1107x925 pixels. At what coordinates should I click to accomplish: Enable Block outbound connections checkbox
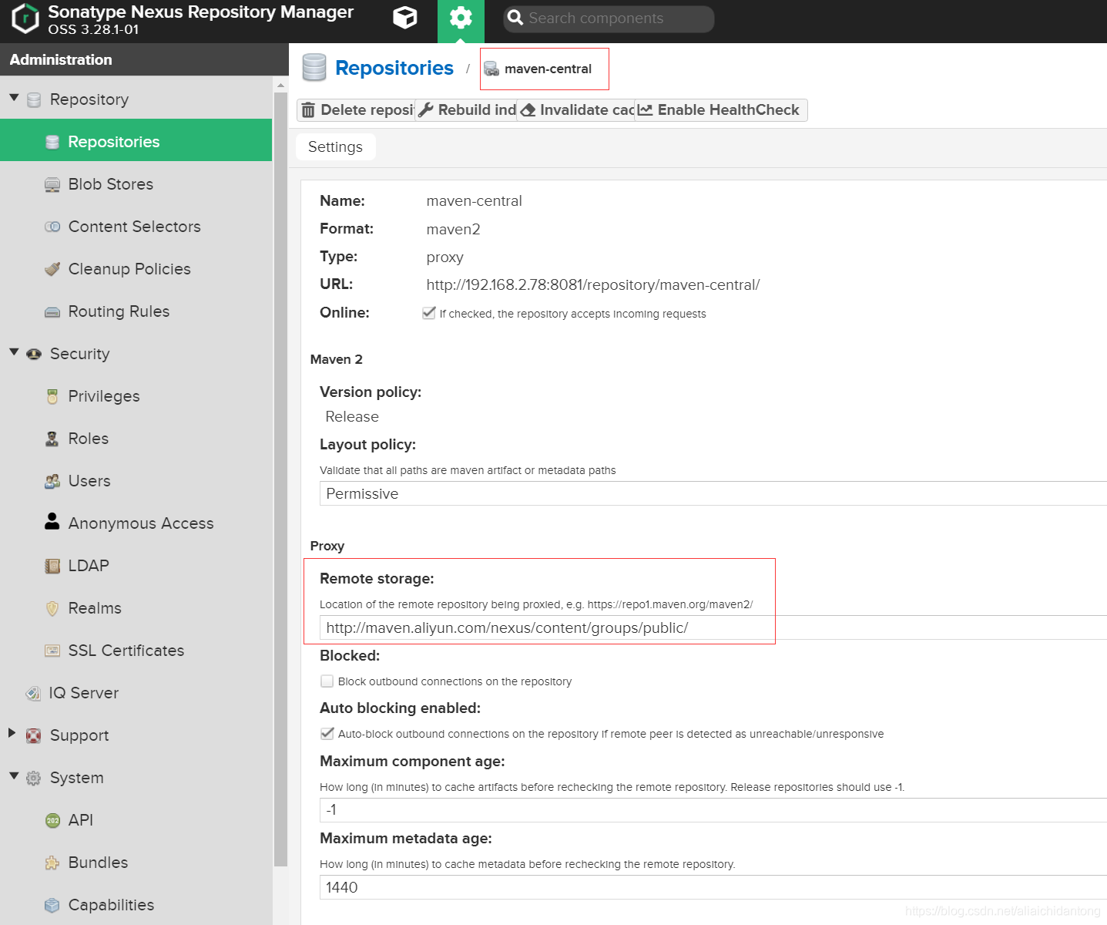327,681
